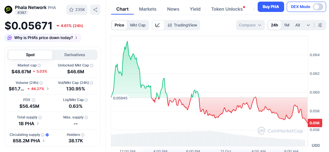Expand more time range options chevron
Image resolution: width=329 pixels, height=152 pixels.
tap(308, 25)
